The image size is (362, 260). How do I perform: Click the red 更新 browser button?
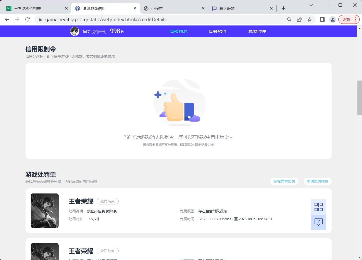click(x=349, y=20)
